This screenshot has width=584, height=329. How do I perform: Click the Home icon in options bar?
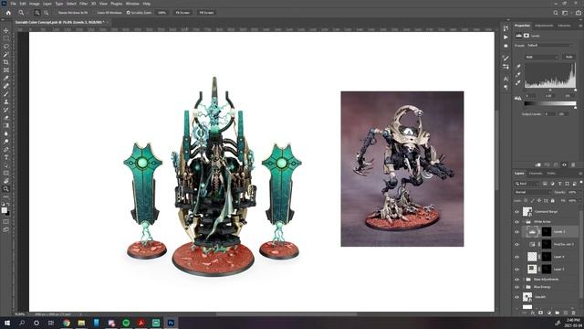pos(8,13)
